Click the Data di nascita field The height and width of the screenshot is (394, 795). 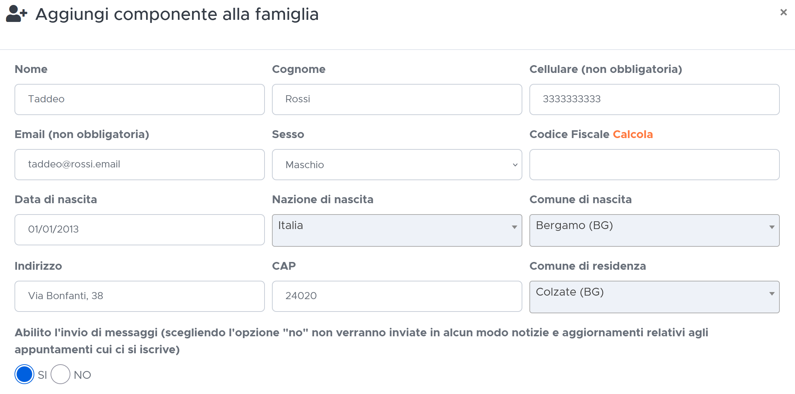pos(140,230)
